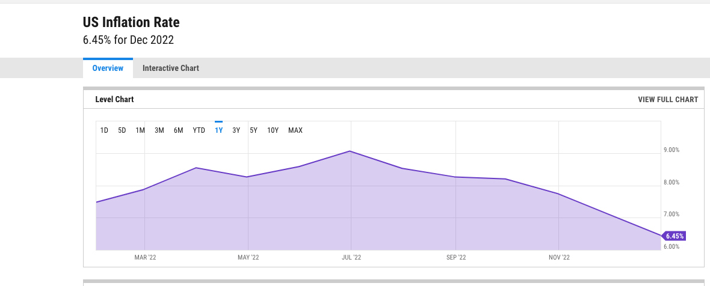Set chart range to 3M
Screen dimensions: 710x286
[x=159, y=130]
